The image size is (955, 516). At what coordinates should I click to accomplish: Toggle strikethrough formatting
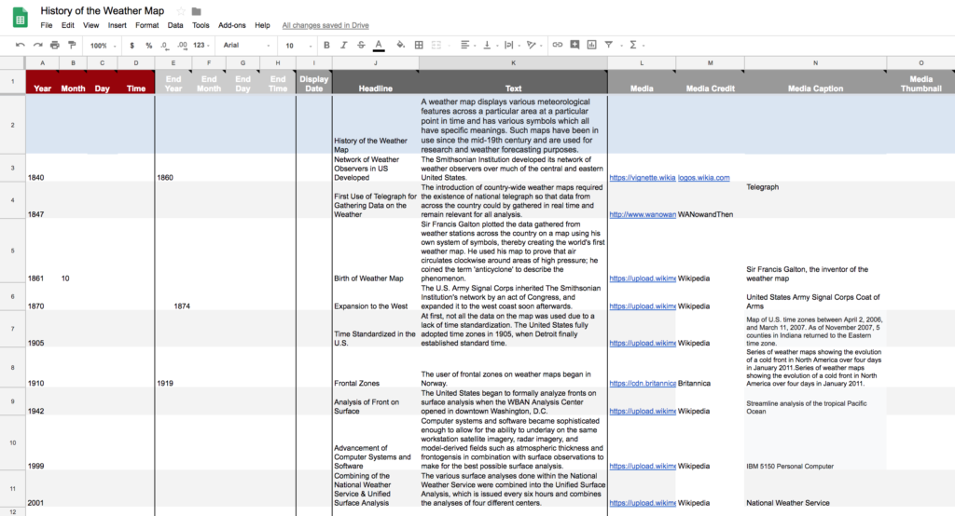pos(360,45)
